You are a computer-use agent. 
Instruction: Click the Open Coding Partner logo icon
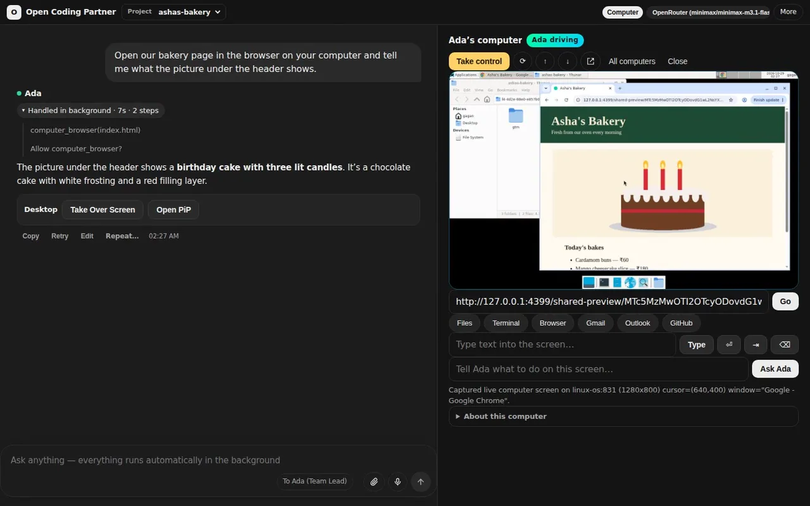pyautogui.click(x=14, y=12)
